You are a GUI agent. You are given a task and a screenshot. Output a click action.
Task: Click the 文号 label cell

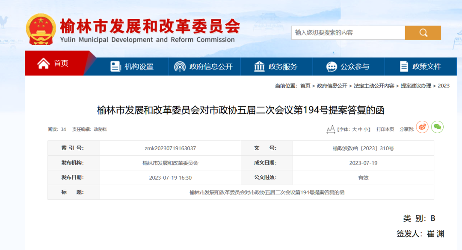point(267,148)
